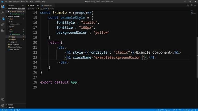Open the View menu
Image resolution: width=198 pixels, height=111 pixels.
(x=23, y=2)
